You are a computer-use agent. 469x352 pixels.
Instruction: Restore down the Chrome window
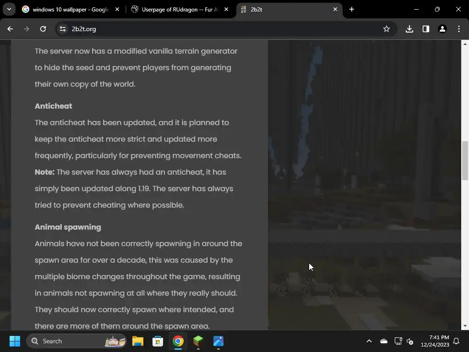tap(437, 9)
